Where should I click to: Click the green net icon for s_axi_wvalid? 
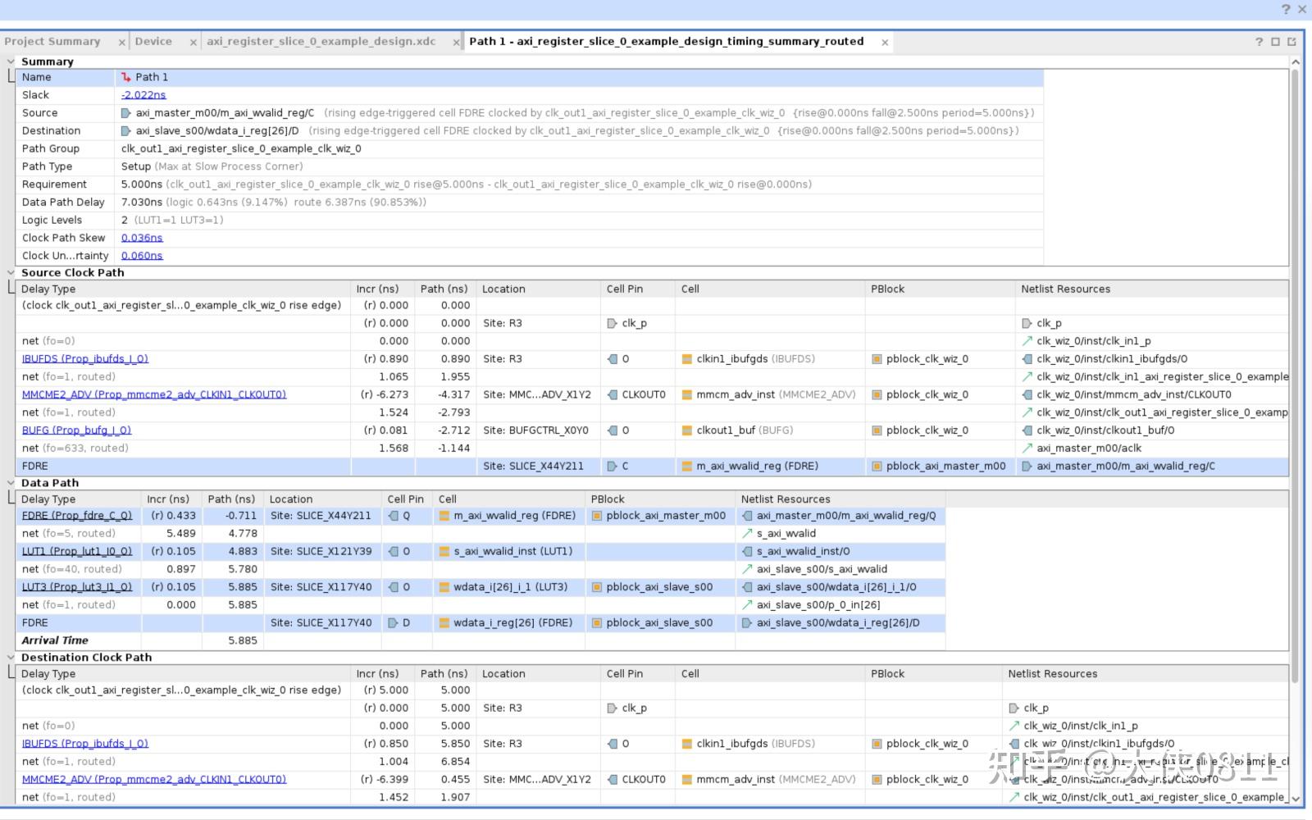click(747, 534)
